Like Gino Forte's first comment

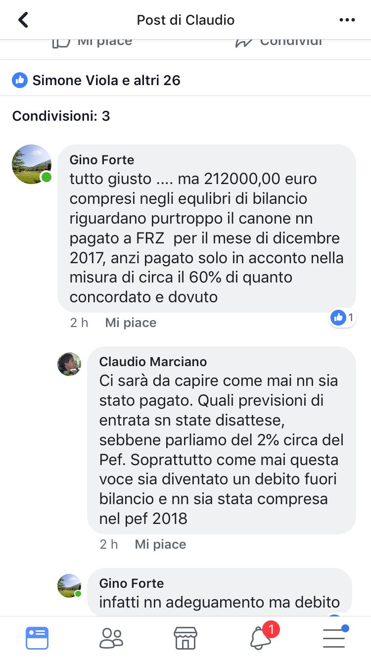[131, 323]
